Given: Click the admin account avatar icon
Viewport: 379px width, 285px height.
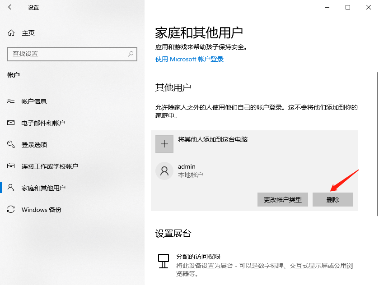Looking at the screenshot, I should 164,170.
